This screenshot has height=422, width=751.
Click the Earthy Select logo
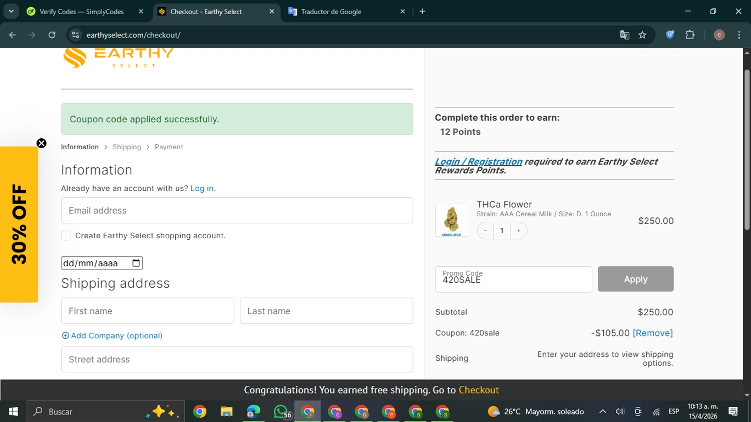click(119, 57)
